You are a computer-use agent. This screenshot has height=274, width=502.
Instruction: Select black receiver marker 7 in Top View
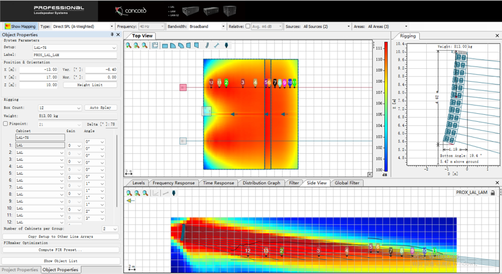tap(275, 83)
